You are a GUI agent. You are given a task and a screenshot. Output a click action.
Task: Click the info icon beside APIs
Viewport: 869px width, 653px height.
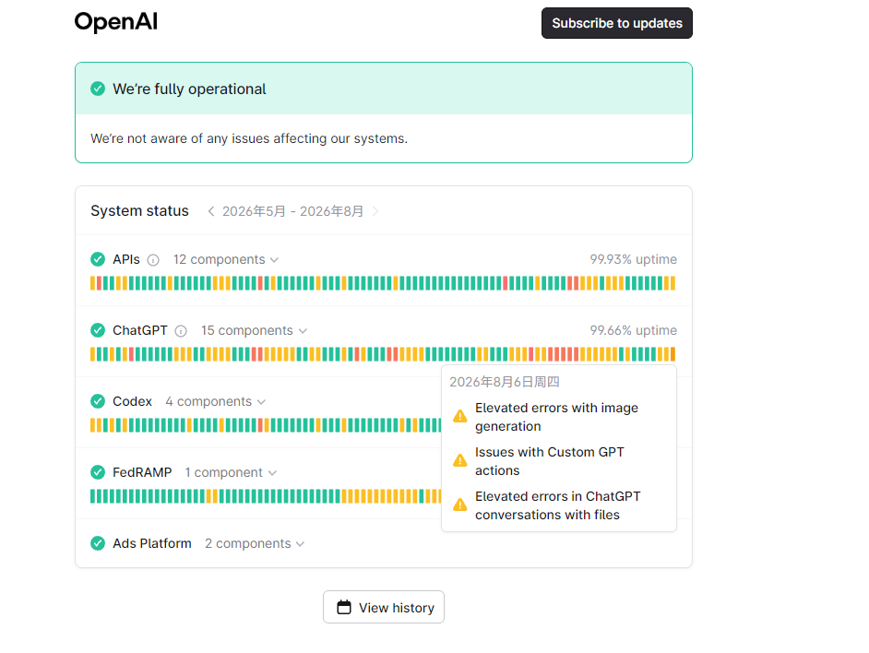tap(153, 260)
